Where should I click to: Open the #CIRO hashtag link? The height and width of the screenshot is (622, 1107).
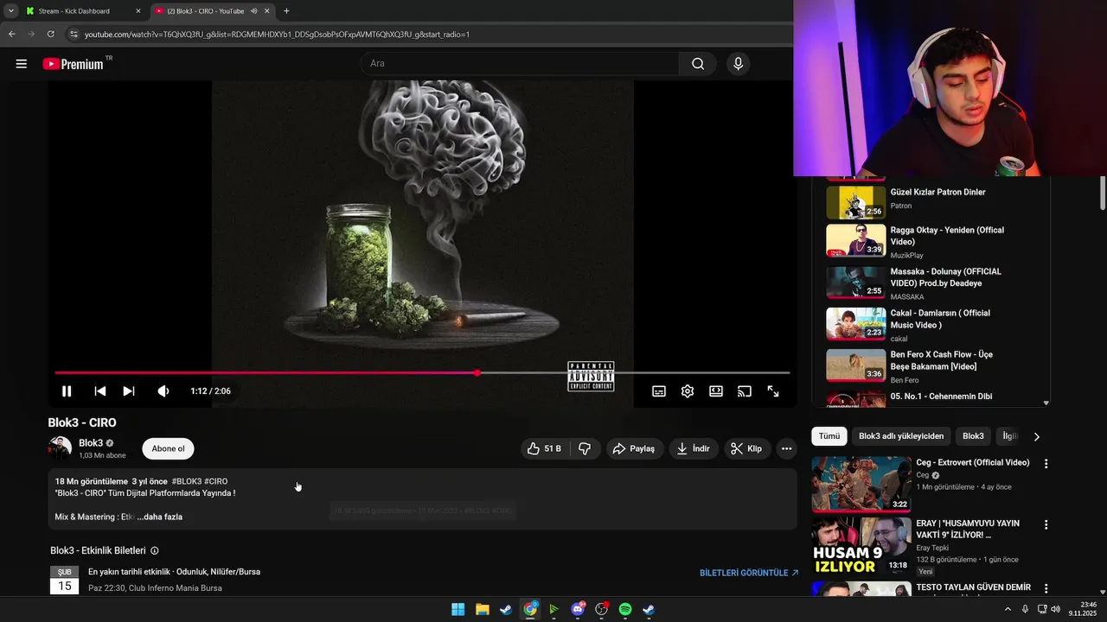[x=216, y=481]
